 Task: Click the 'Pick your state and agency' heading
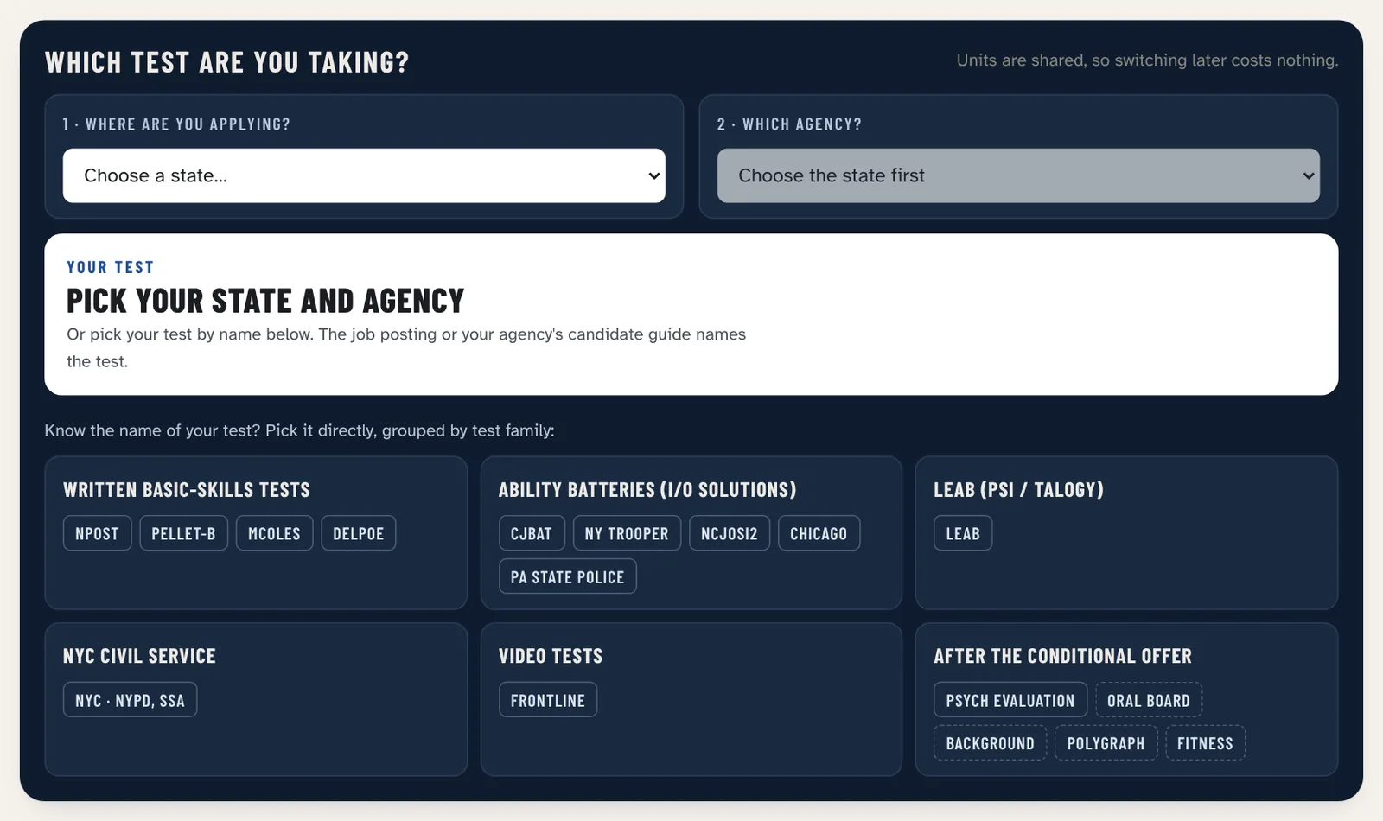[x=265, y=301]
